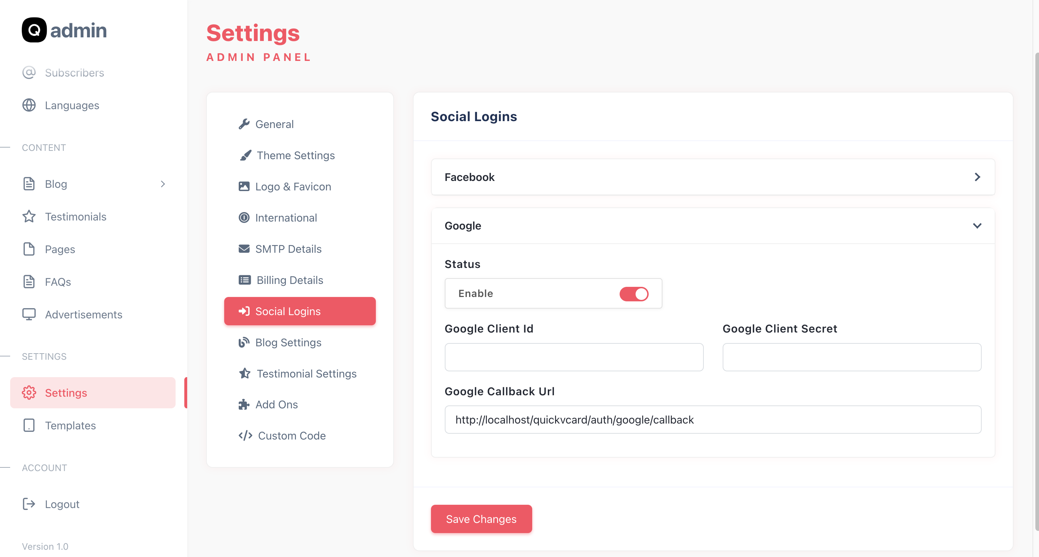The height and width of the screenshot is (557, 1039).
Task: Click the puzzle icon beside Add Ons
Action: tap(245, 404)
